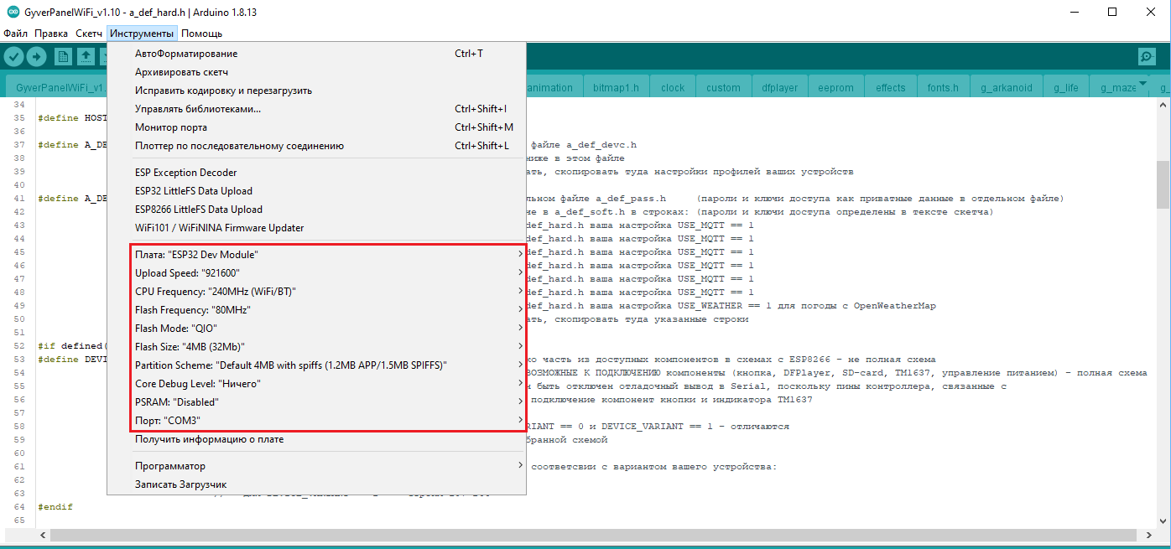This screenshot has height=549, width=1171.
Task: Expand Flash Mode "QIO" submenu
Action: (x=316, y=328)
